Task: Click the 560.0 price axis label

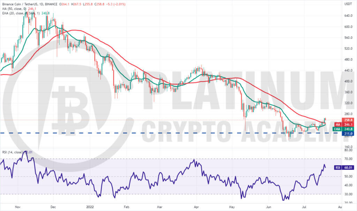Action: point(348,38)
